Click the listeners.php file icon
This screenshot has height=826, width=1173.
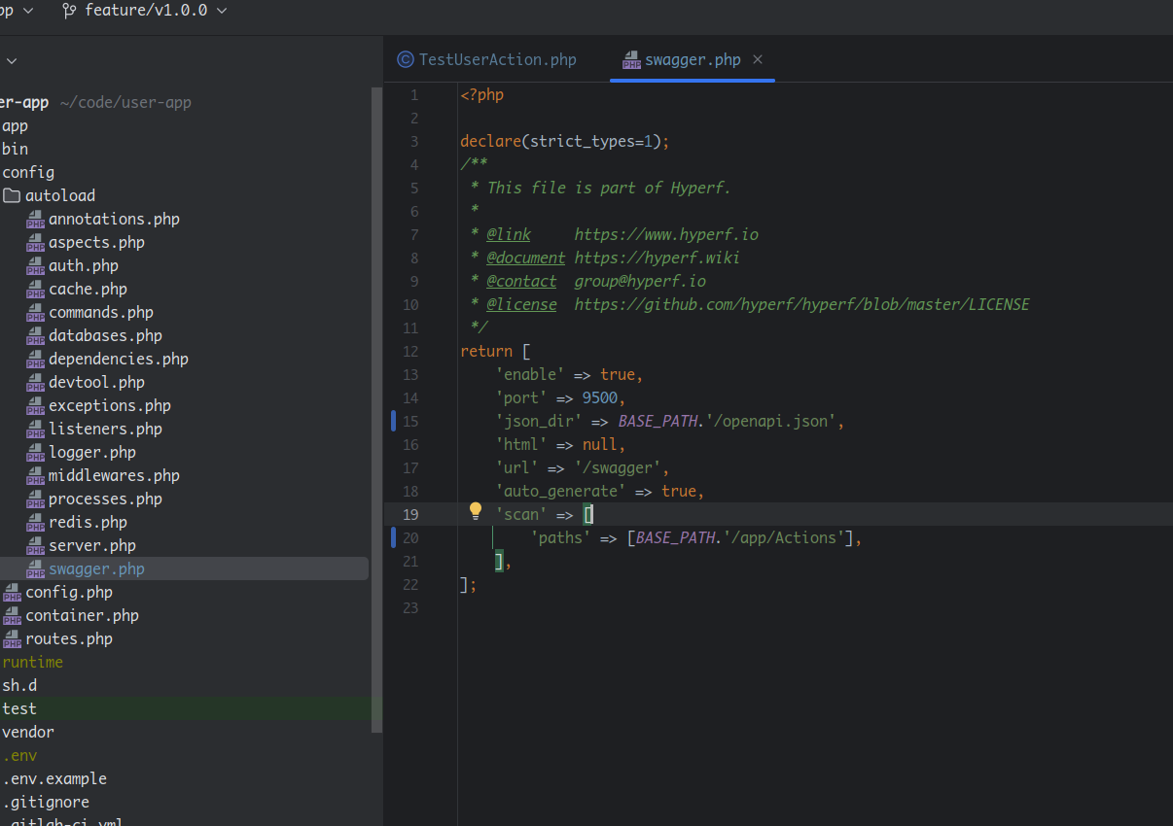click(36, 430)
